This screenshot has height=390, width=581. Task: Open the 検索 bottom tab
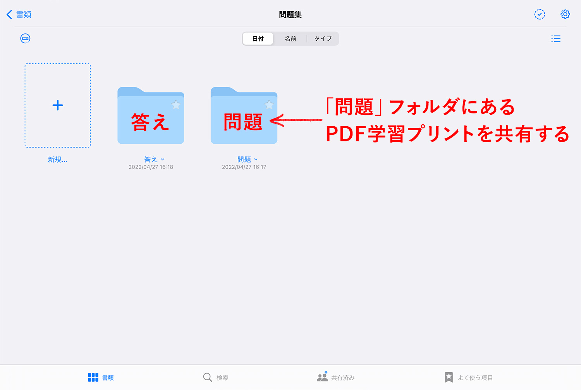tap(216, 378)
